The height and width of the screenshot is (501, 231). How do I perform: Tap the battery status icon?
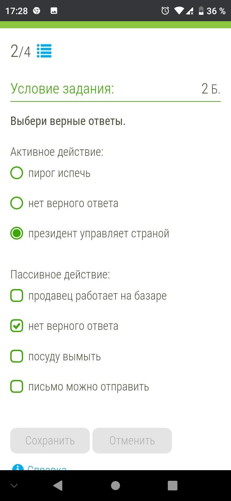coord(201,11)
